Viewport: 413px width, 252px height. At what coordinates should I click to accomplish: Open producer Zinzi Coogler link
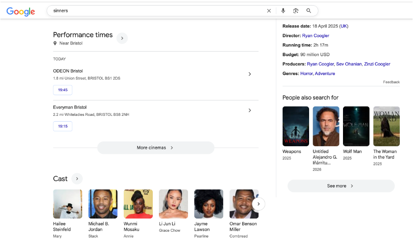(377, 64)
